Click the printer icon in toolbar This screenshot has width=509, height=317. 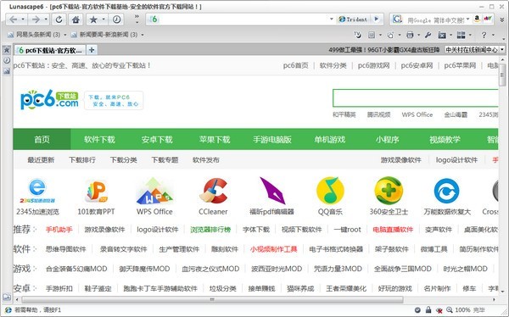411,35
